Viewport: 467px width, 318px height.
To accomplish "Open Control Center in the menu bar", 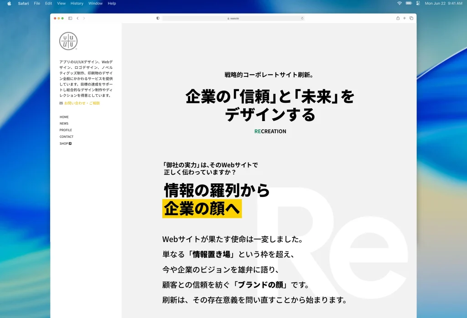I will tap(418, 3).
